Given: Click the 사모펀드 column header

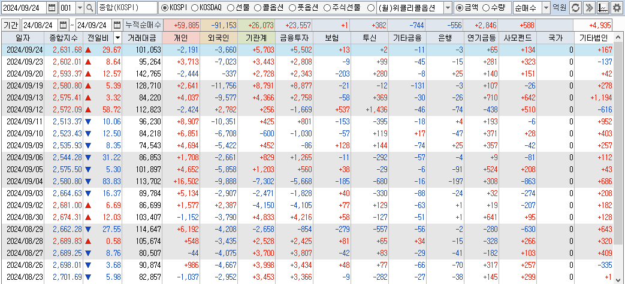Looking at the screenshot, I should click(517, 38).
